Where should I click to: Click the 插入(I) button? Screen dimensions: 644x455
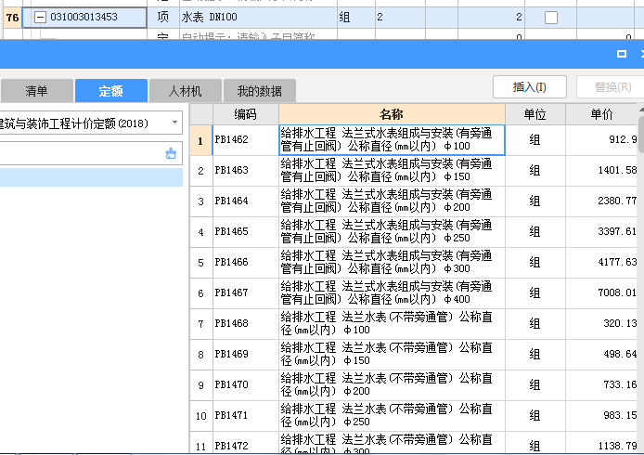tap(530, 86)
